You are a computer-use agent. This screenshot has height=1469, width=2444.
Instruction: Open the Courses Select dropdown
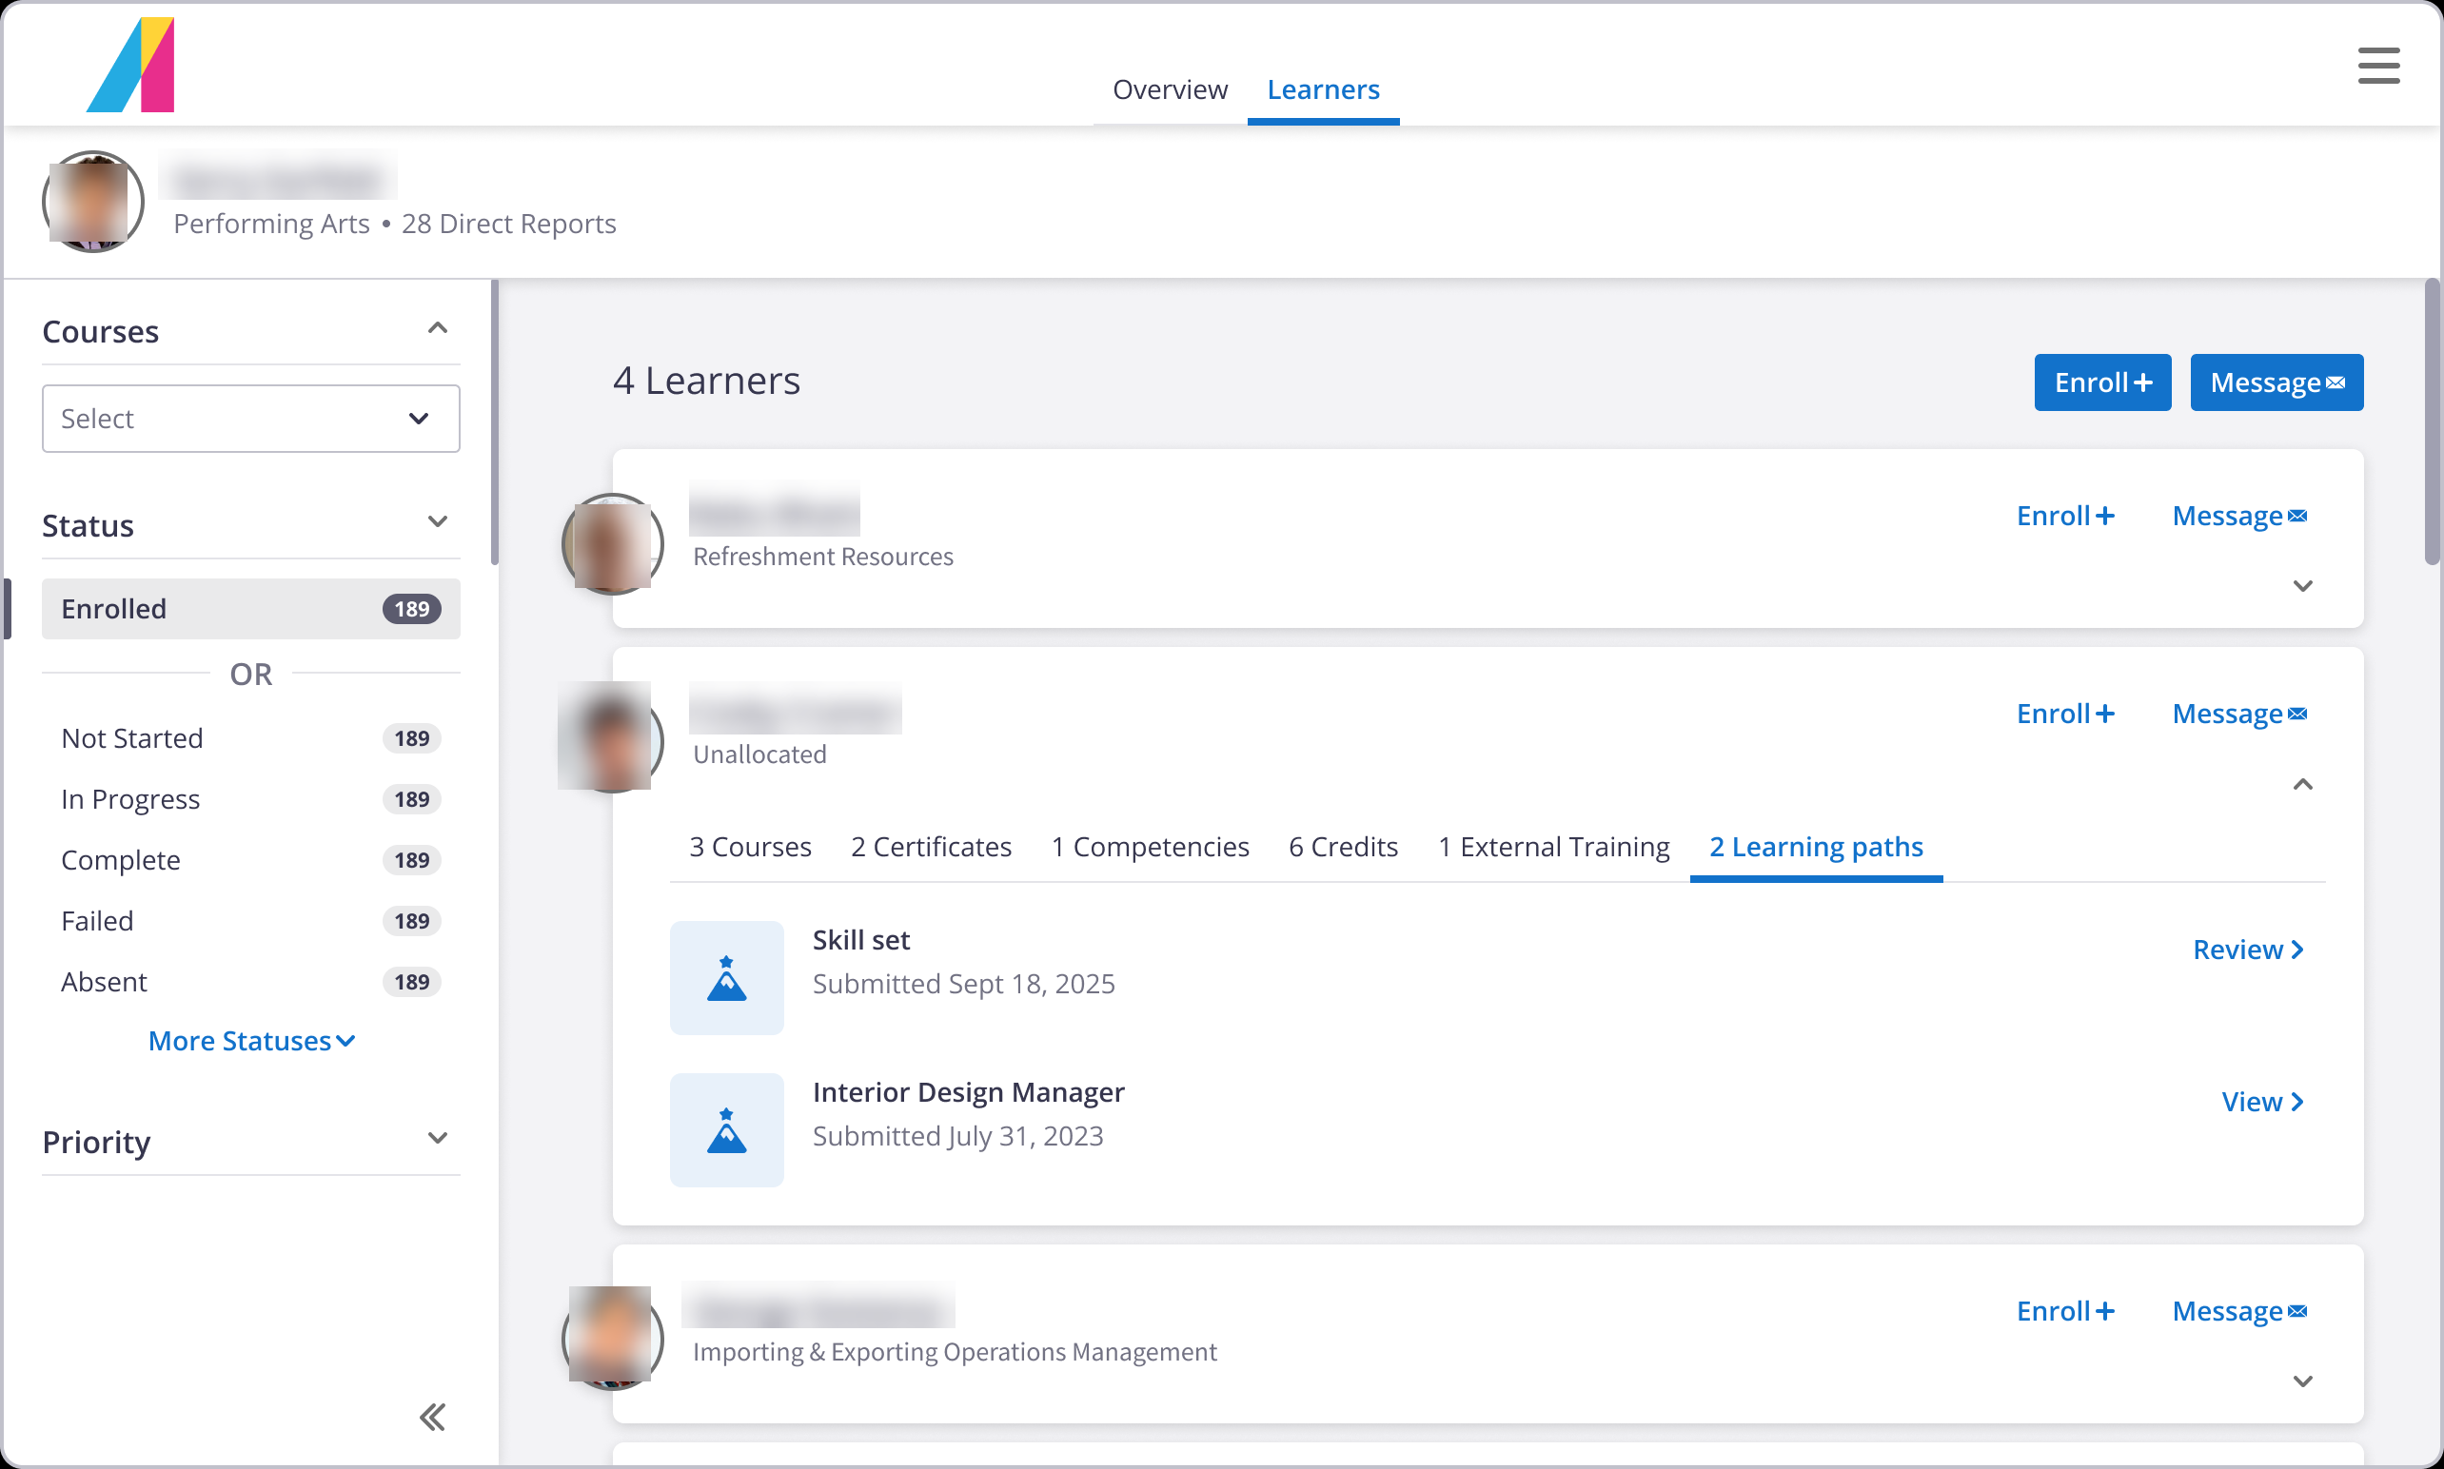tap(250, 419)
